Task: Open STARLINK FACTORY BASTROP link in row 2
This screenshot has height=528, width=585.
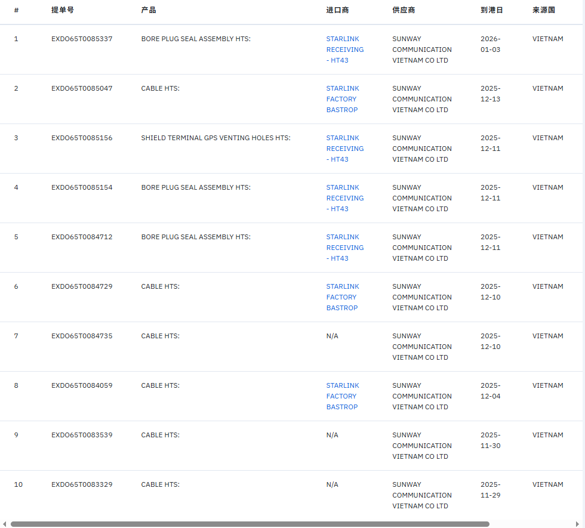Action: (343, 99)
